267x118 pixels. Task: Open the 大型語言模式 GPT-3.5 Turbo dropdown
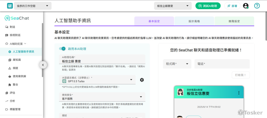pos(97,80)
